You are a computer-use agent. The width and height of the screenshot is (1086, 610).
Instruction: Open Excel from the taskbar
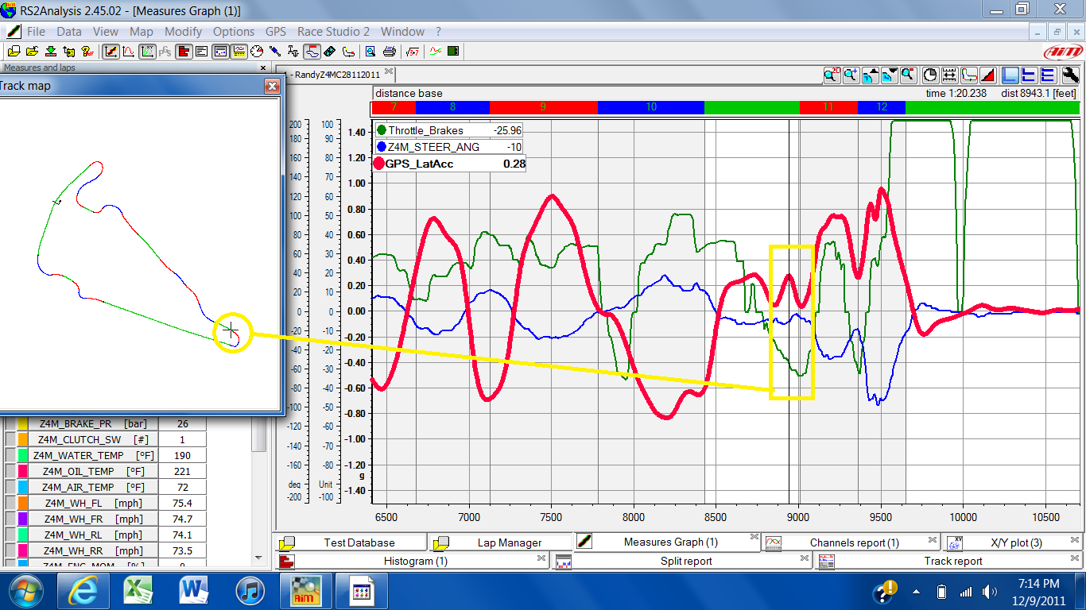tap(138, 591)
